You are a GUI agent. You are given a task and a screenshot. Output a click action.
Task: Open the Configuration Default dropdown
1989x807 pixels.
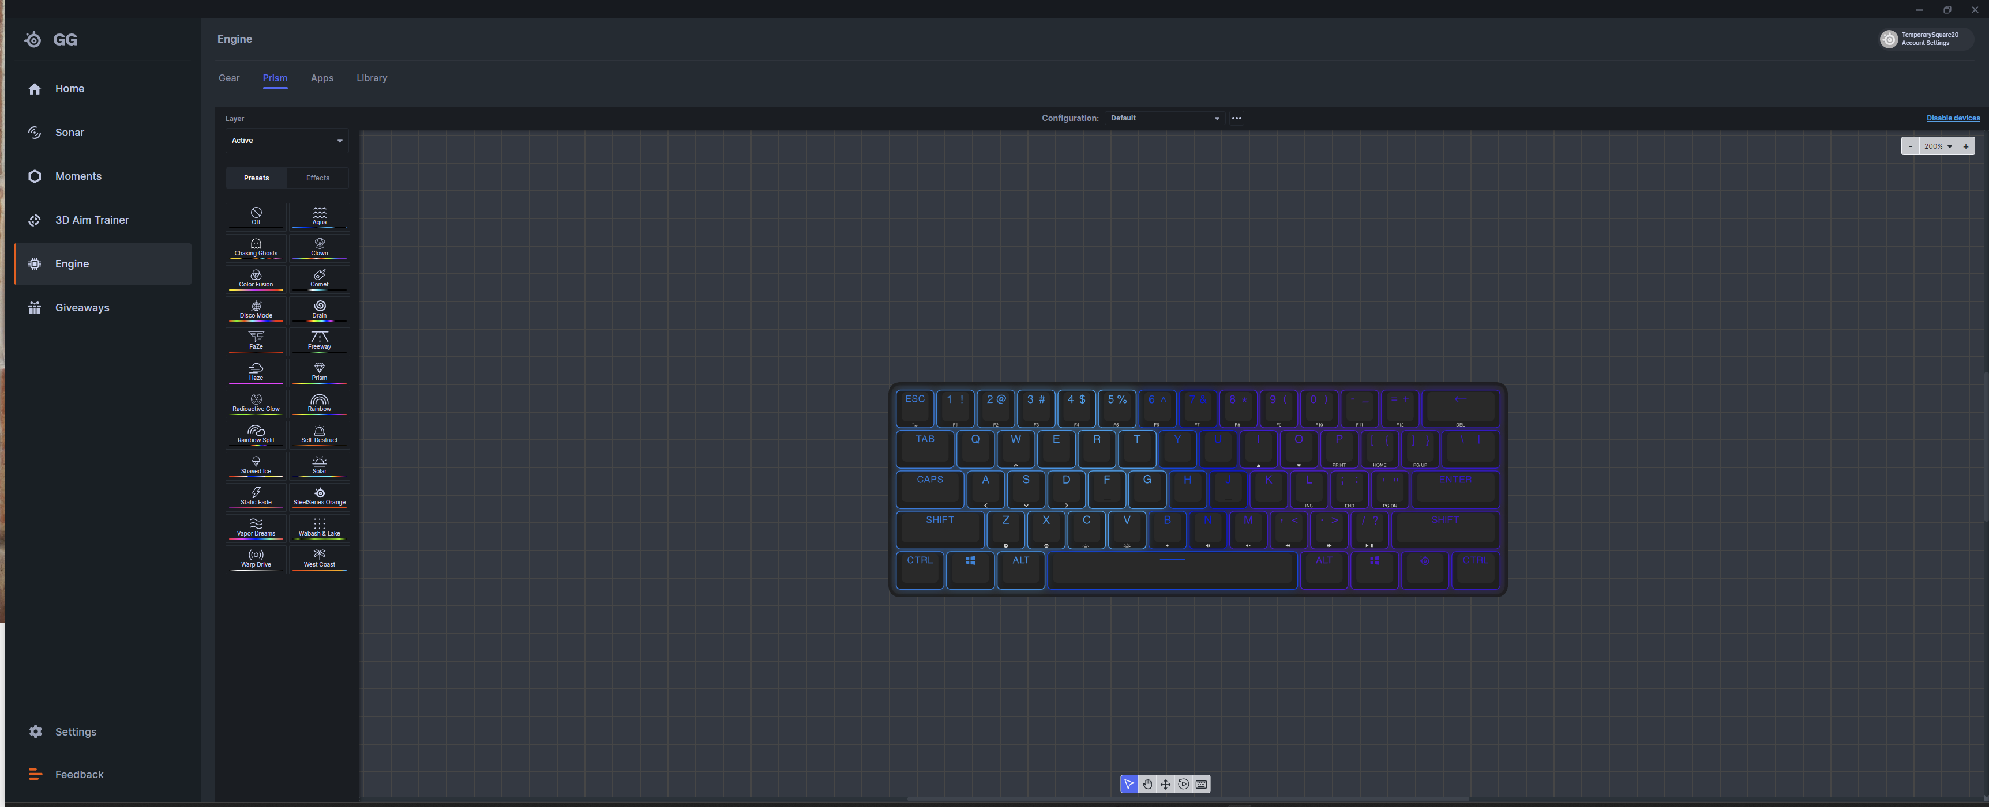[x=1164, y=118]
